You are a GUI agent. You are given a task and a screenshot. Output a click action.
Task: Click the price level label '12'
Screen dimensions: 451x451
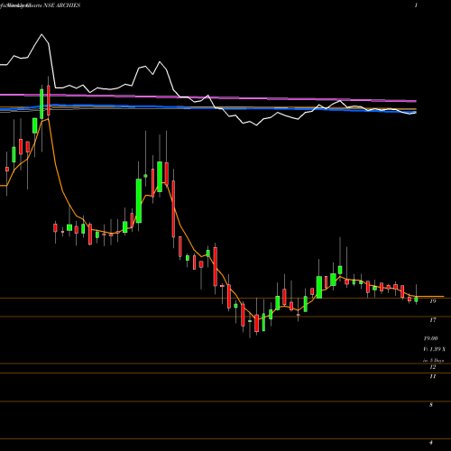[432, 367]
